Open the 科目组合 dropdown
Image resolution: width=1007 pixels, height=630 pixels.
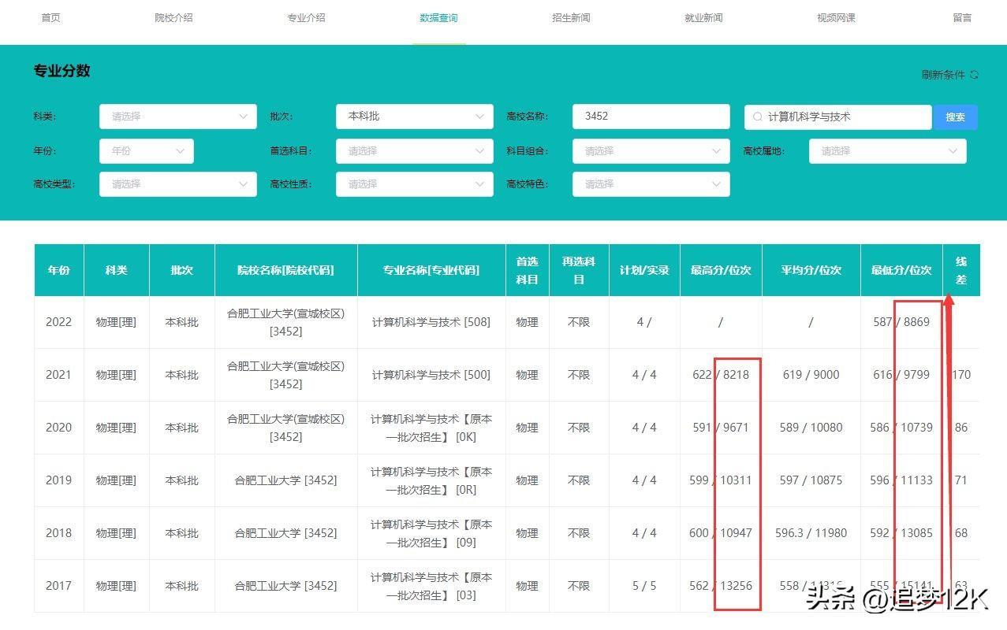(x=651, y=150)
